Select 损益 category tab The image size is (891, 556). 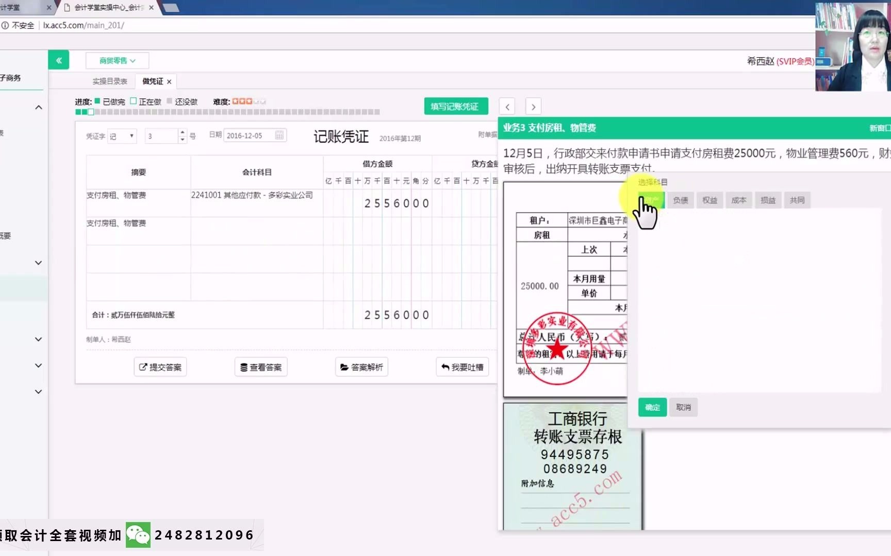[768, 200]
